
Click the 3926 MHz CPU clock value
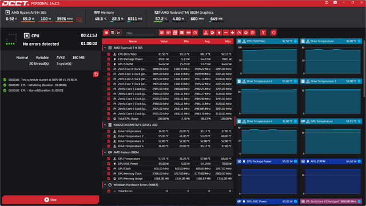click(65, 19)
